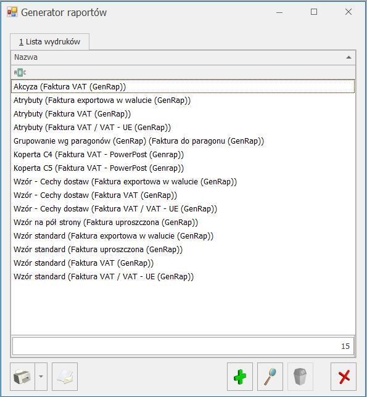
Task: Select Wzór standard (Faktura uproszczona) row
Action: click(183, 250)
